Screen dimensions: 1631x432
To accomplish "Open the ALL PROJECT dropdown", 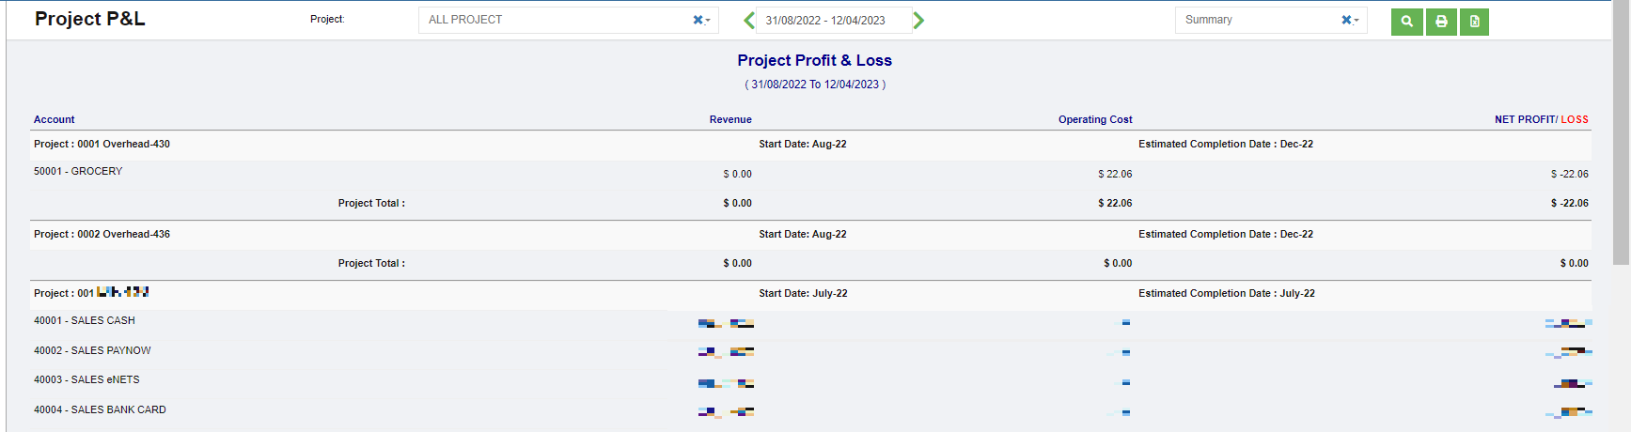I will pyautogui.click(x=555, y=20).
